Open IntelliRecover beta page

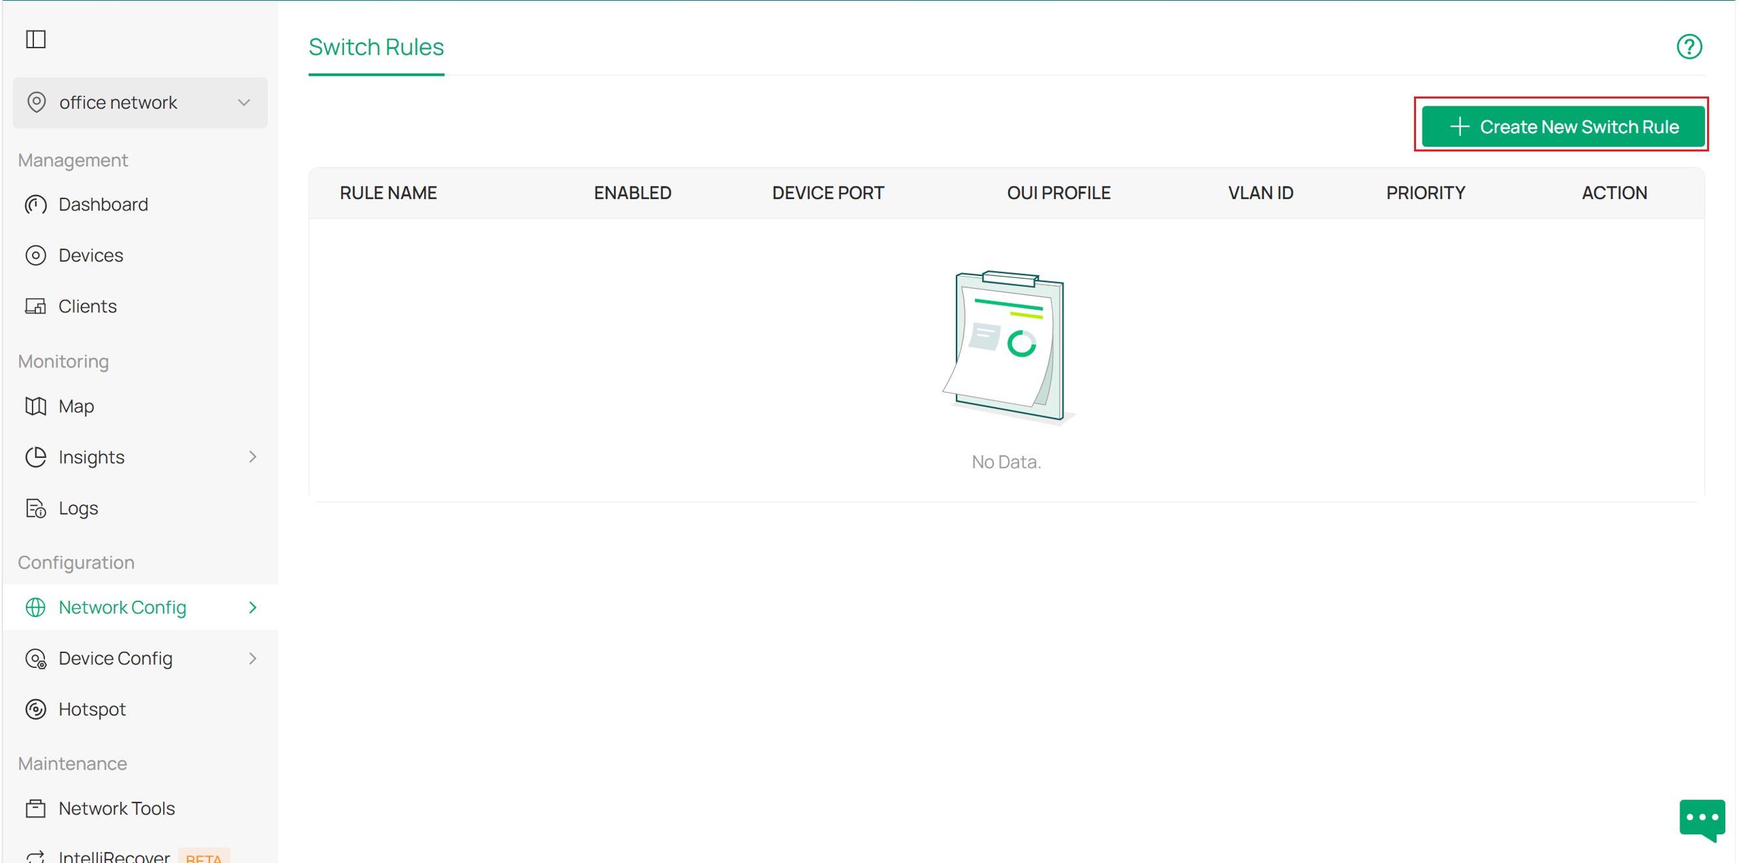(x=114, y=857)
